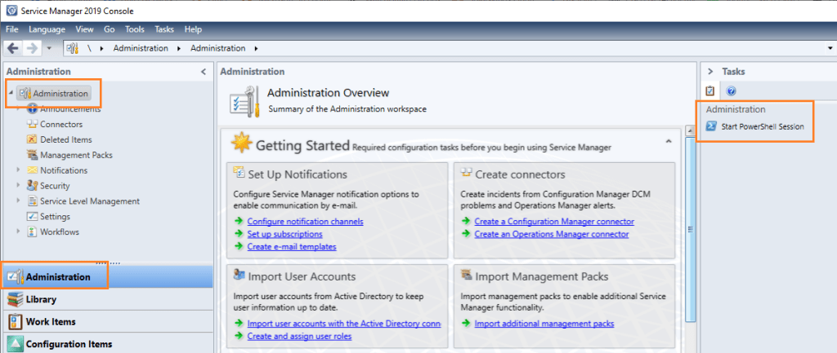Click the overview vertical scrollbar thumb
Screen dimensions: 837x353
click(690, 229)
